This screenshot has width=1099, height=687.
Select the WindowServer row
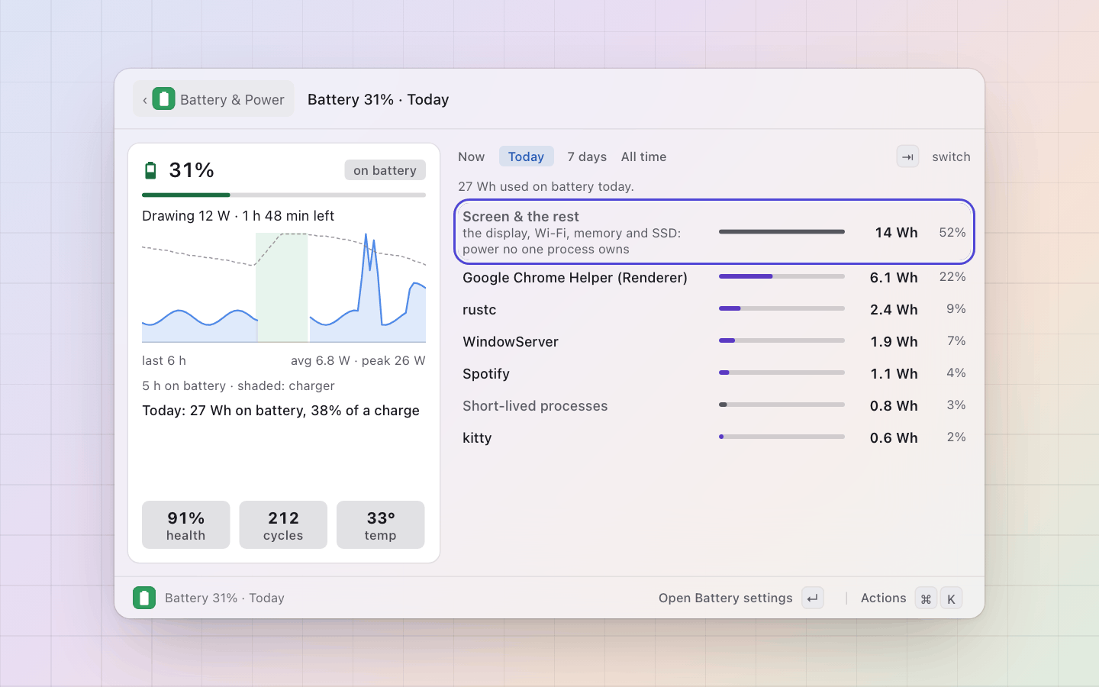(714, 341)
